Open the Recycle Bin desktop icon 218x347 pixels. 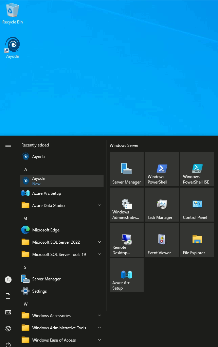(12, 14)
